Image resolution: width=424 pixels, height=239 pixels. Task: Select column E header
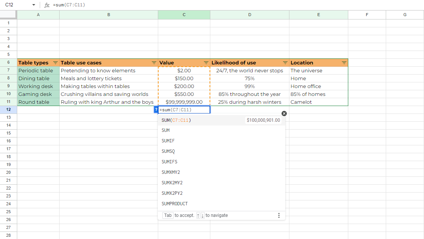click(319, 15)
